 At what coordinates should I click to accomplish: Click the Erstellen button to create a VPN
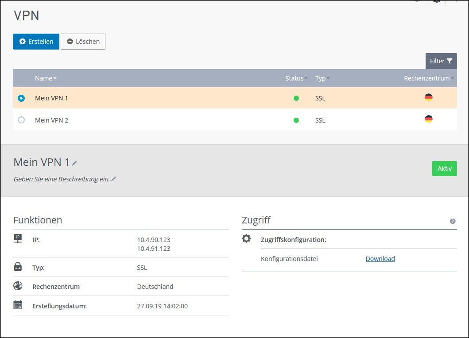tap(36, 41)
